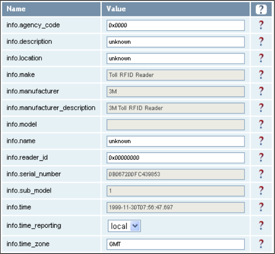Focus the info.description value field
Viewport: 275px width, 254px height.
[175, 42]
